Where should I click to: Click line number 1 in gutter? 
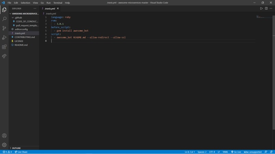pos(46,17)
